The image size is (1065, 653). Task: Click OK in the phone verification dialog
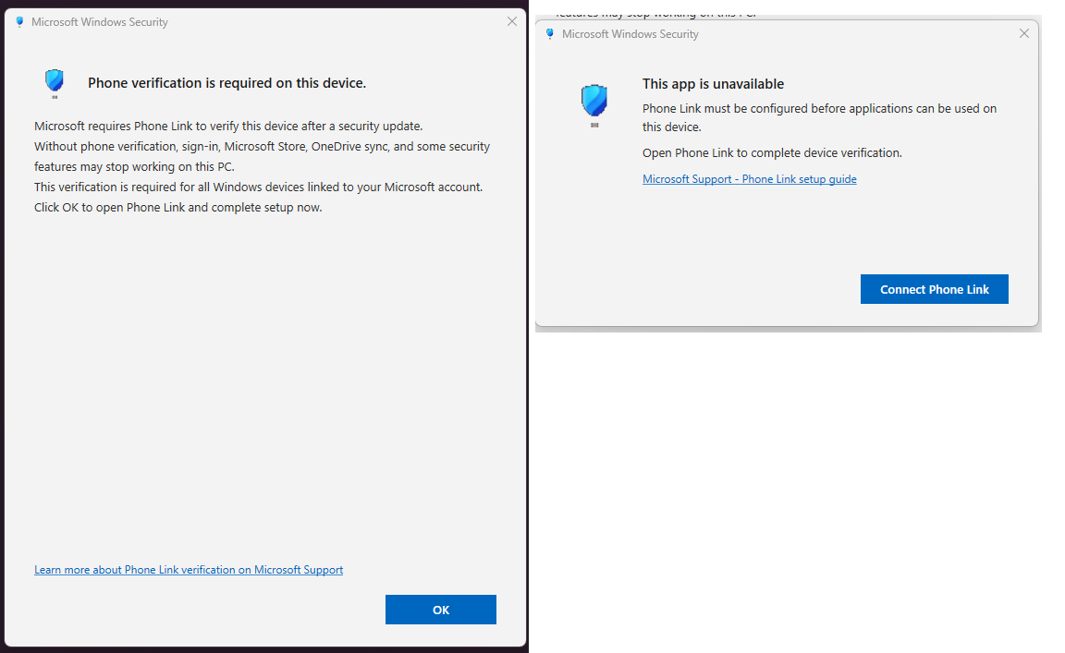tap(441, 610)
